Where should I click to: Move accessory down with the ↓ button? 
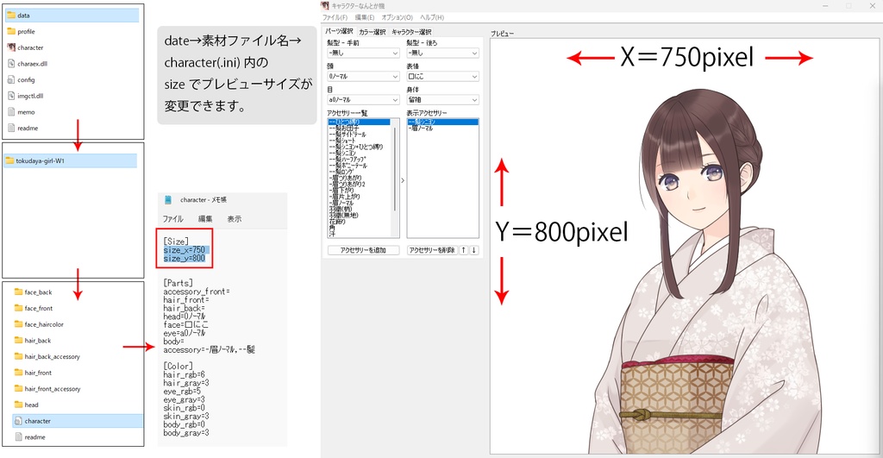(x=474, y=250)
